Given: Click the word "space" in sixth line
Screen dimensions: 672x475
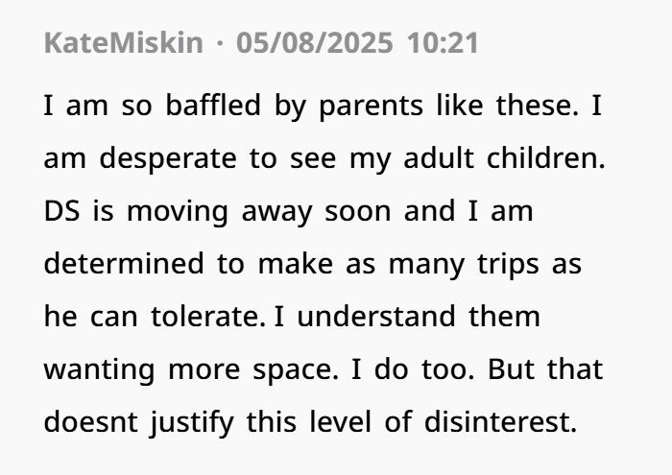Looking at the screenshot, I should 296,370.
